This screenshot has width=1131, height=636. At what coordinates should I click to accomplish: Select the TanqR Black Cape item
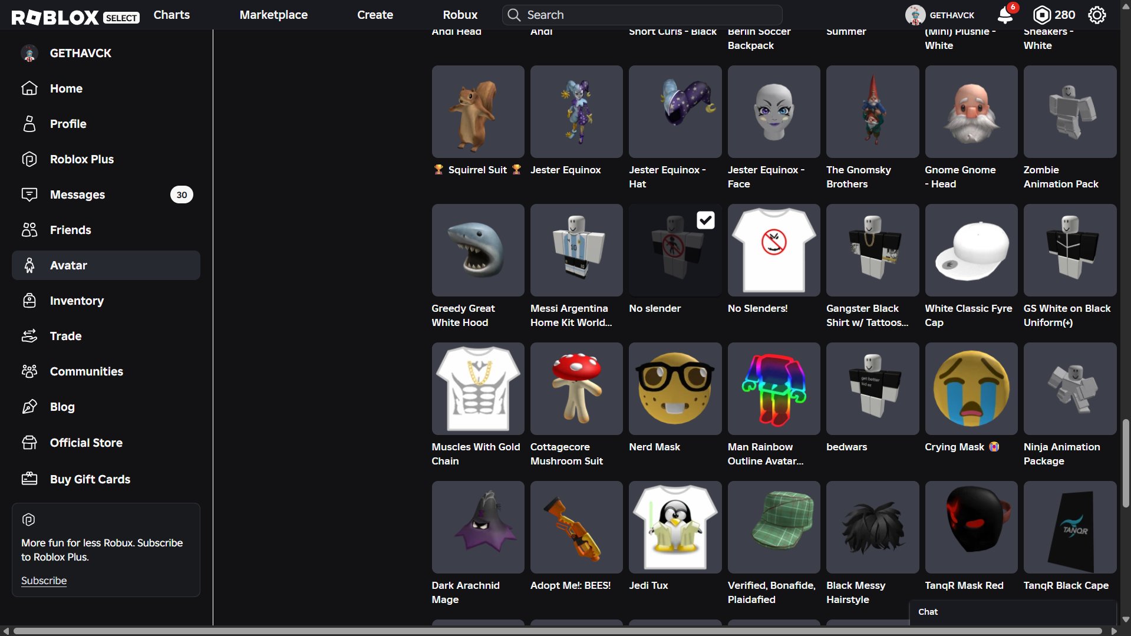(1070, 527)
